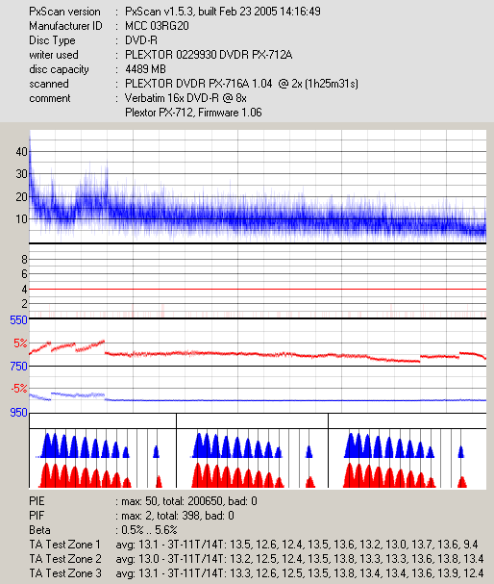Click the PIE max 50 statistics line
This screenshot has height=584, width=494.
tap(143, 501)
